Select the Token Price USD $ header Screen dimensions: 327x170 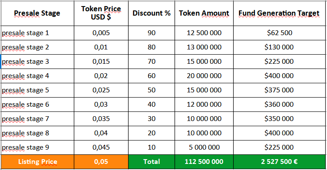coord(101,13)
